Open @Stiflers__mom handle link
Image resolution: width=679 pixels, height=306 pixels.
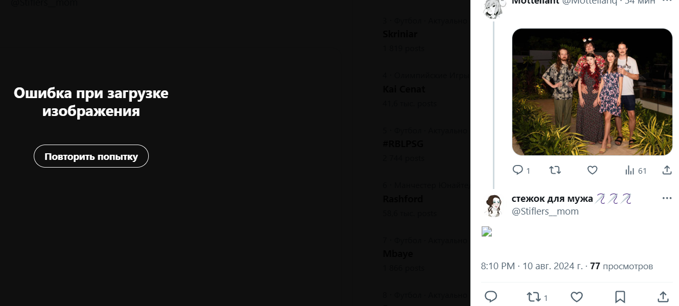click(x=545, y=211)
